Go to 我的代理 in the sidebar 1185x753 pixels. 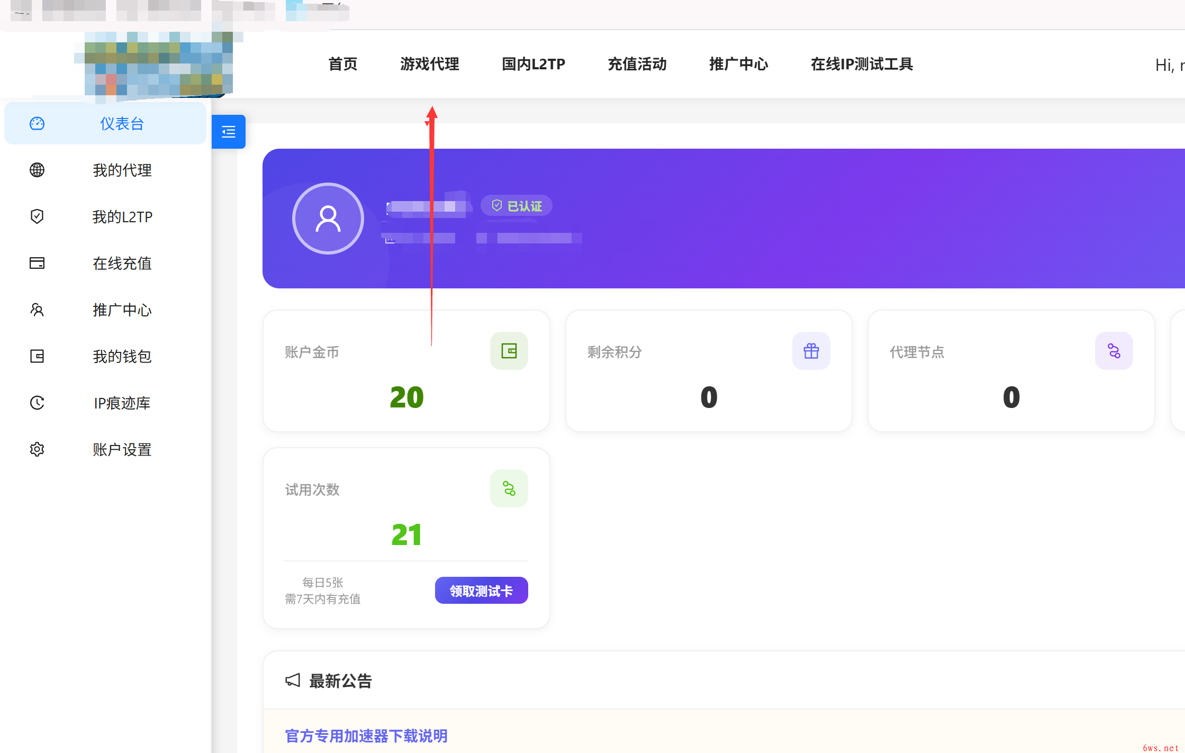point(105,170)
